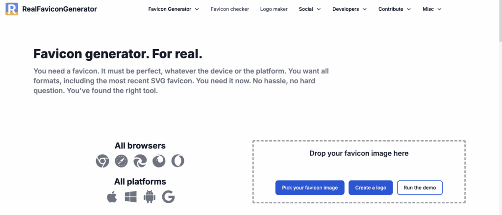This screenshot has width=502, height=215.
Task: Click the 'All platforms' heading
Action: pyautogui.click(x=140, y=182)
